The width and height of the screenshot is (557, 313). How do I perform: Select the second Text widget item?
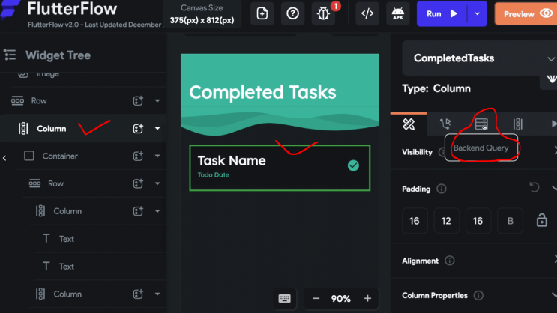tap(67, 267)
